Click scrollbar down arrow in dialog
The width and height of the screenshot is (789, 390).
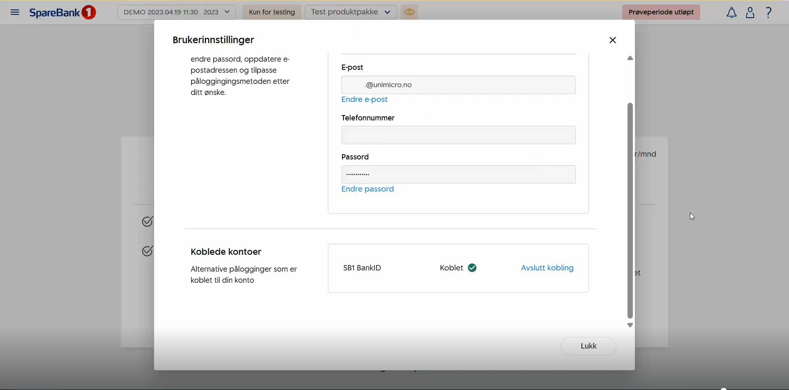pos(630,325)
